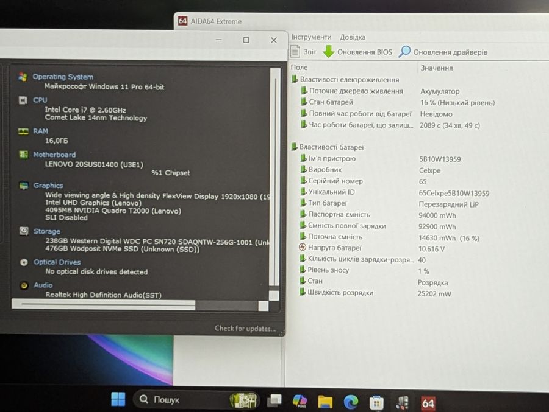Select the Швидкість розрядки row
Screen dimensions: 549x412
(375, 293)
